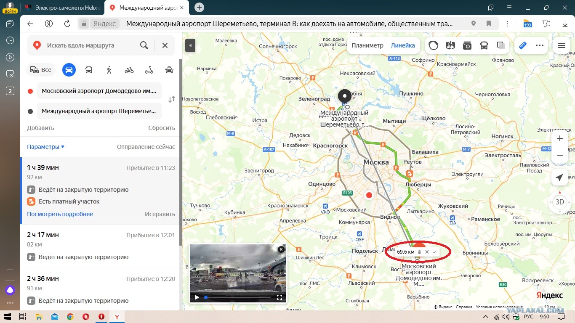
Task: Open Посмотреть подробнее route details
Action: [60, 214]
